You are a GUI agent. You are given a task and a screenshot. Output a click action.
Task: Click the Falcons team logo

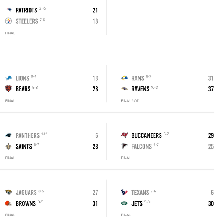124,146
